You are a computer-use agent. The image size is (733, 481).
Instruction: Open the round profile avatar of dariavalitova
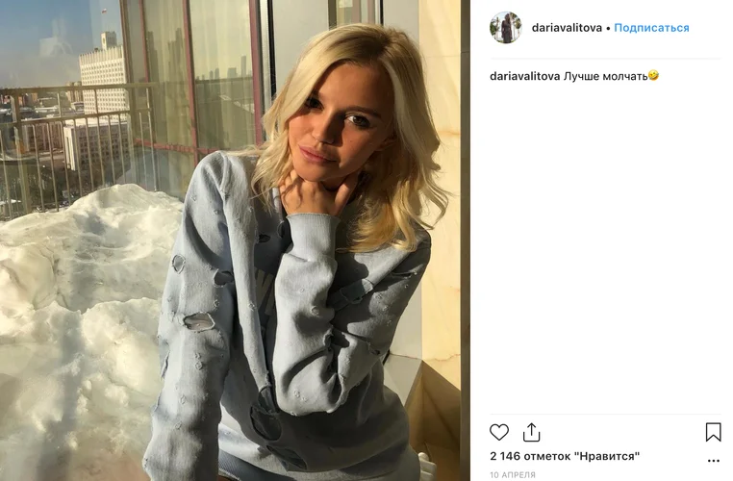click(x=505, y=28)
